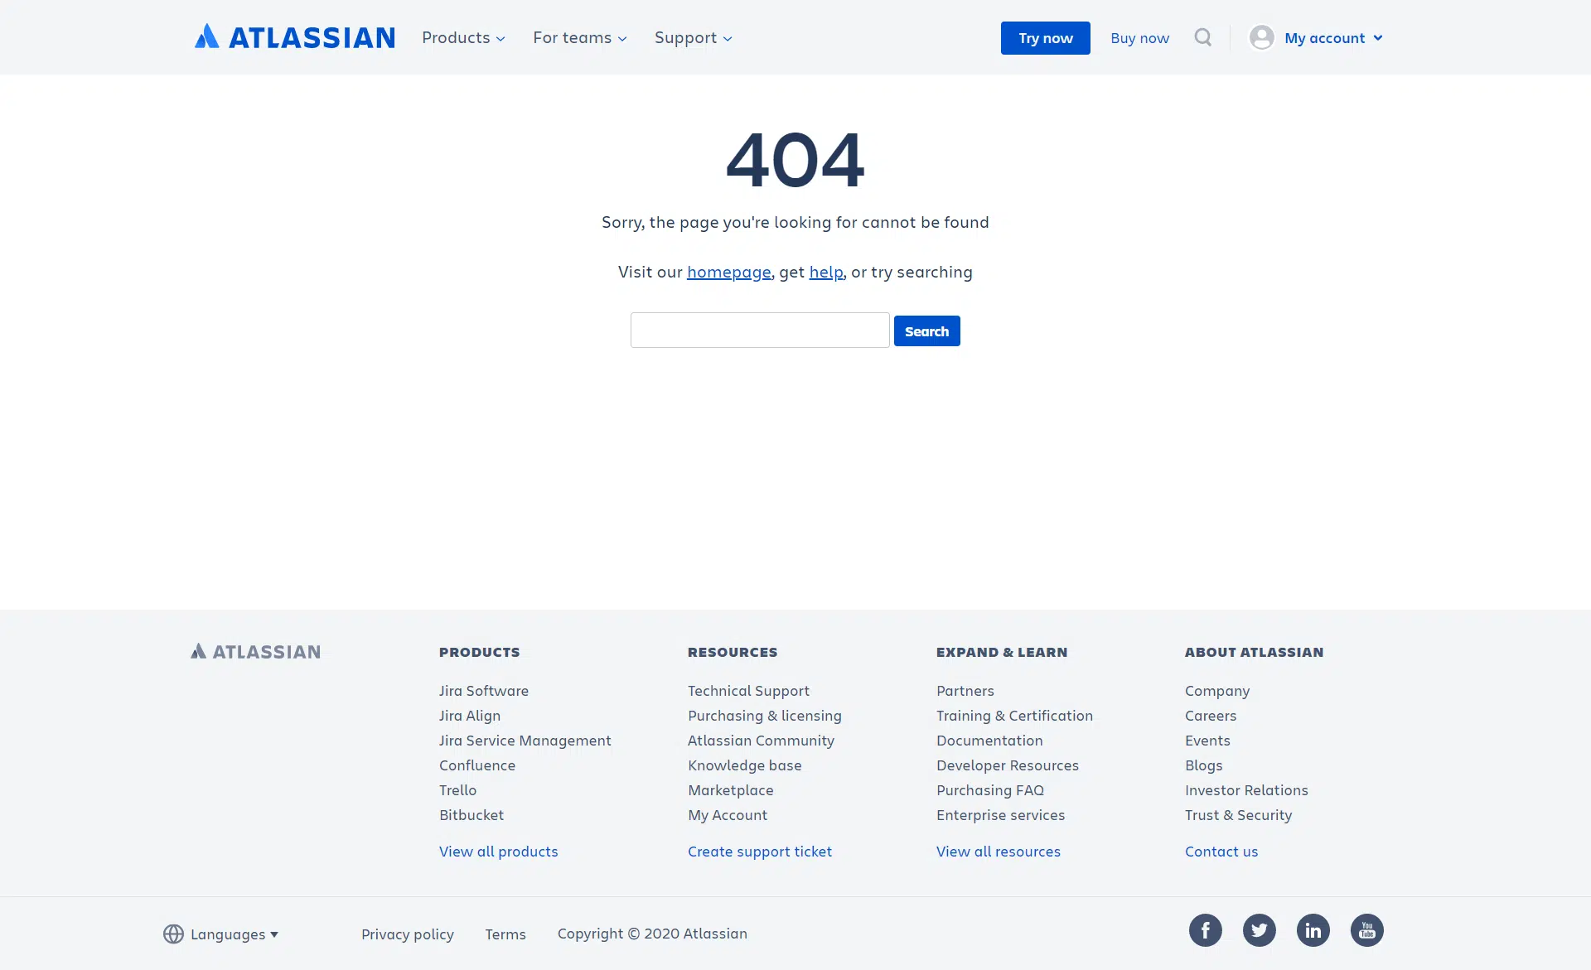Click the account avatar icon
The image size is (1591, 970).
(x=1261, y=37)
